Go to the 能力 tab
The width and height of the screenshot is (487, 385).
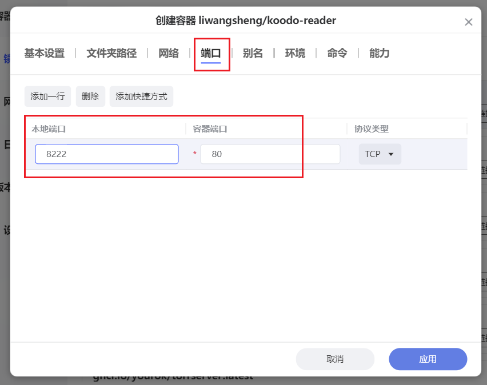[x=379, y=53]
